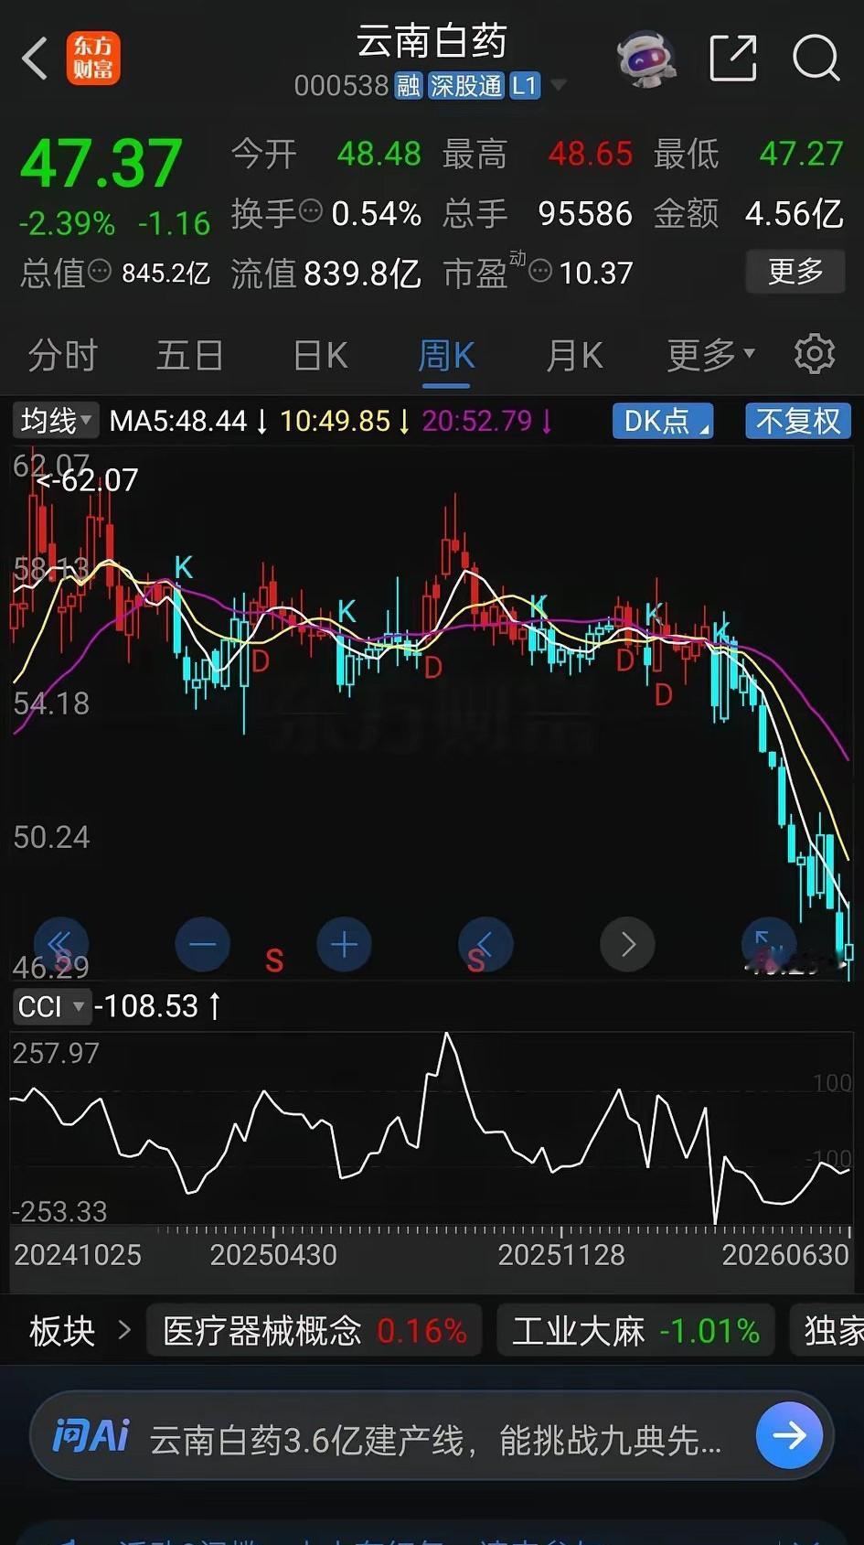The height and width of the screenshot is (1545, 864).
Task: Go back with the left arrow
Action: point(35,59)
